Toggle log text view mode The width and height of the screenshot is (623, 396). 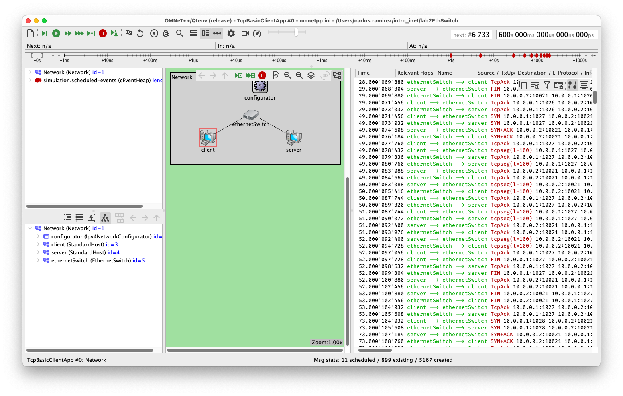[584, 85]
